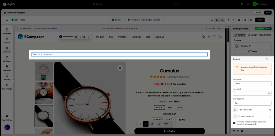Click the Publish button
Viewport: 275px width, 136px height.
[x=260, y=20]
